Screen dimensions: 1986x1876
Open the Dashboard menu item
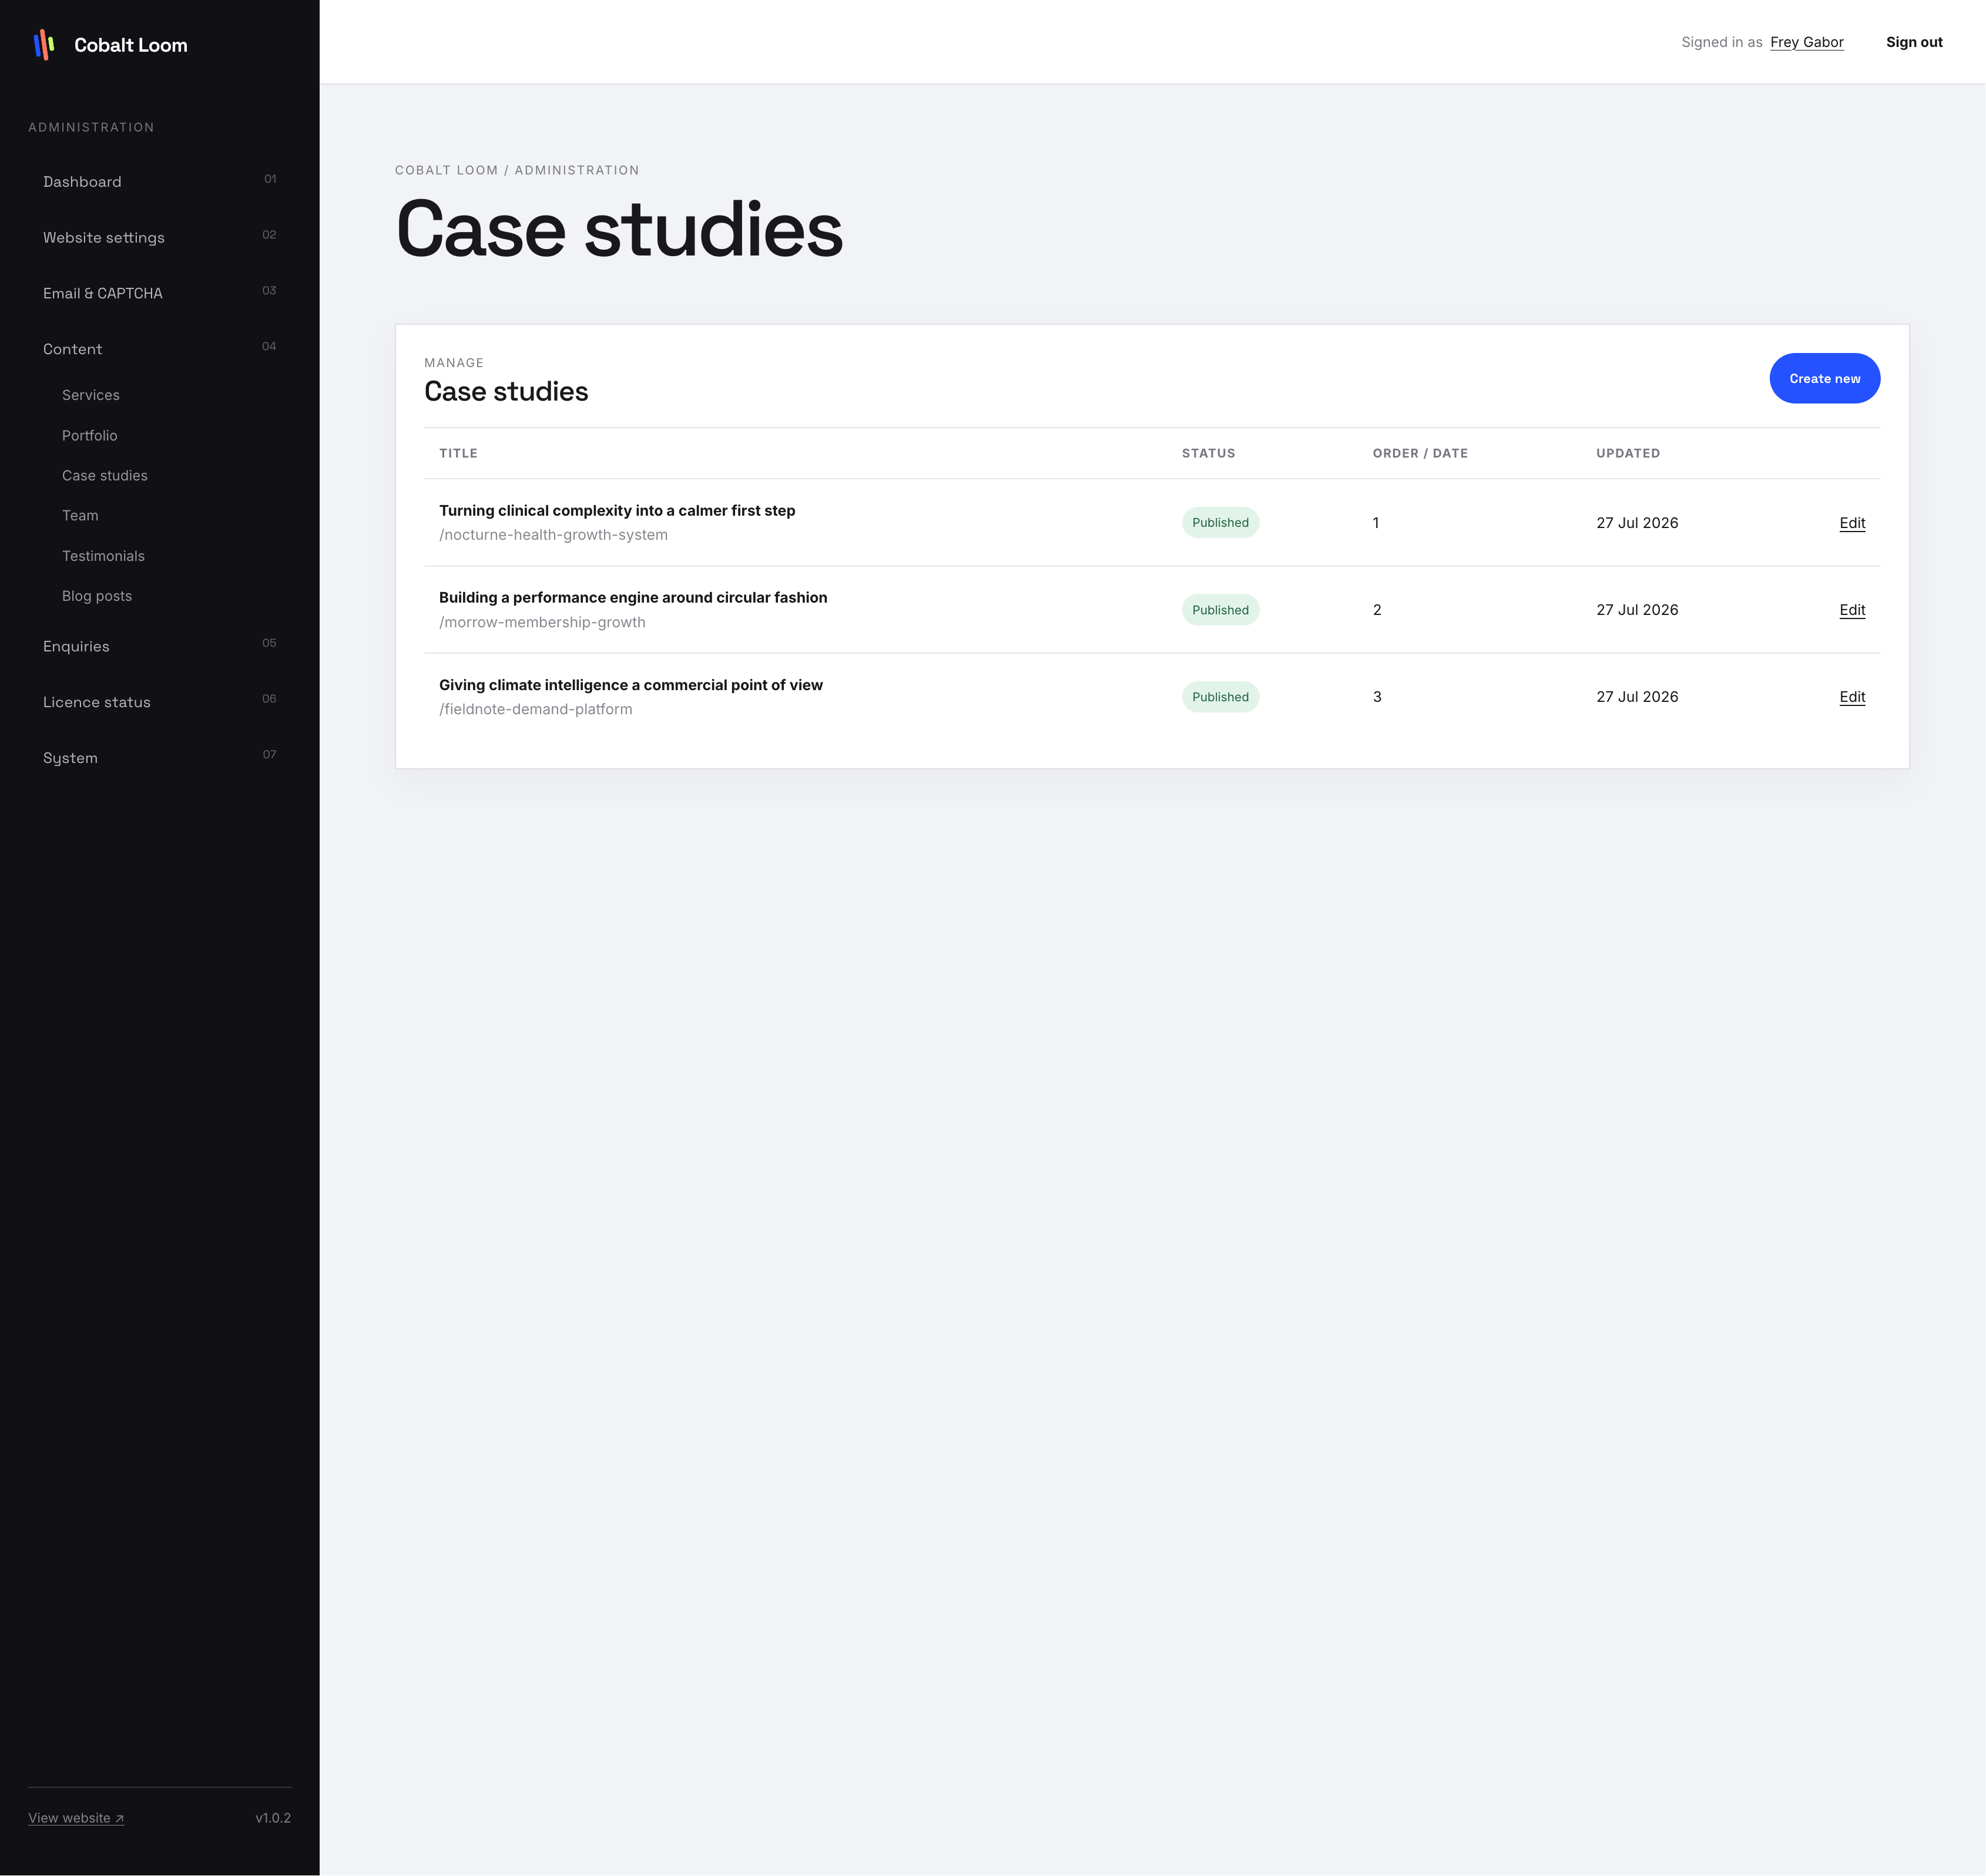tap(159, 181)
